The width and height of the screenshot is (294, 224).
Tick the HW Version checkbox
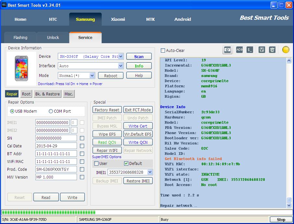pyautogui.click(x=82, y=177)
